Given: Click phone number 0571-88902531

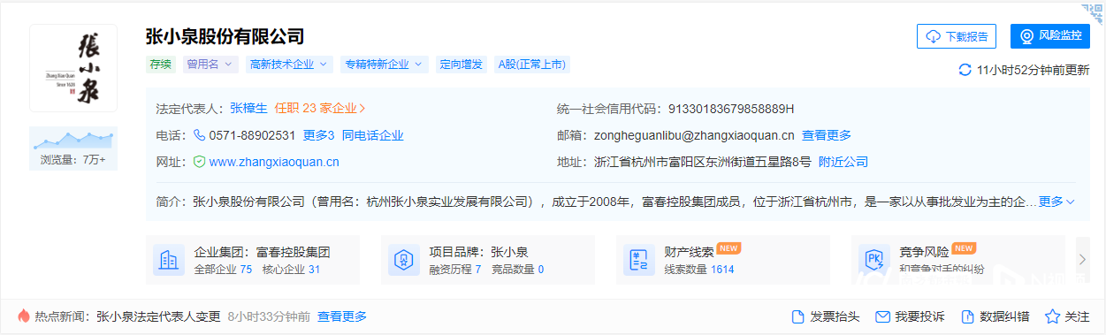Looking at the screenshot, I should pos(252,135).
